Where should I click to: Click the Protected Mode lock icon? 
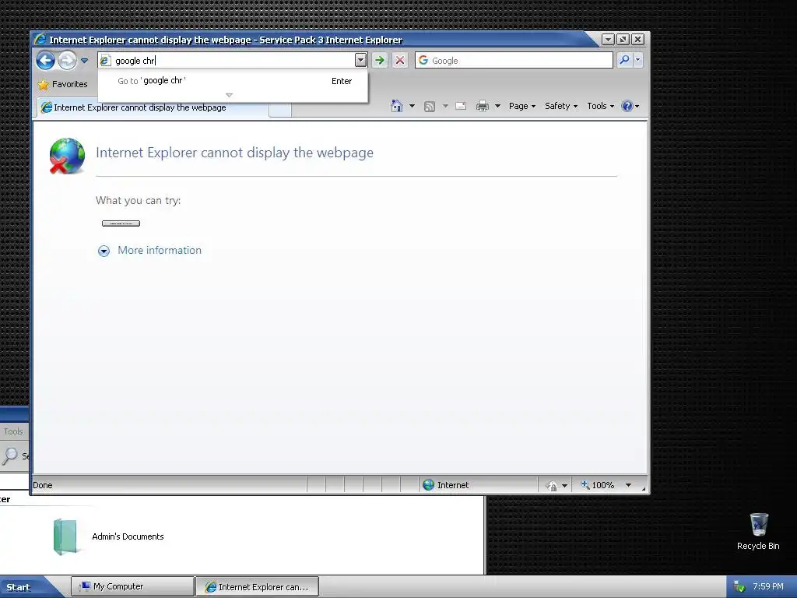552,486
